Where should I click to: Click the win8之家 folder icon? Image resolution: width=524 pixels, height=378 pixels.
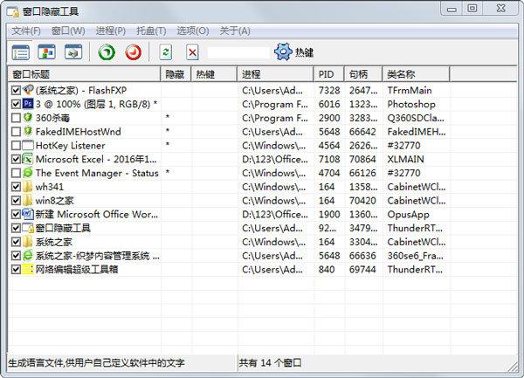pos(28,201)
